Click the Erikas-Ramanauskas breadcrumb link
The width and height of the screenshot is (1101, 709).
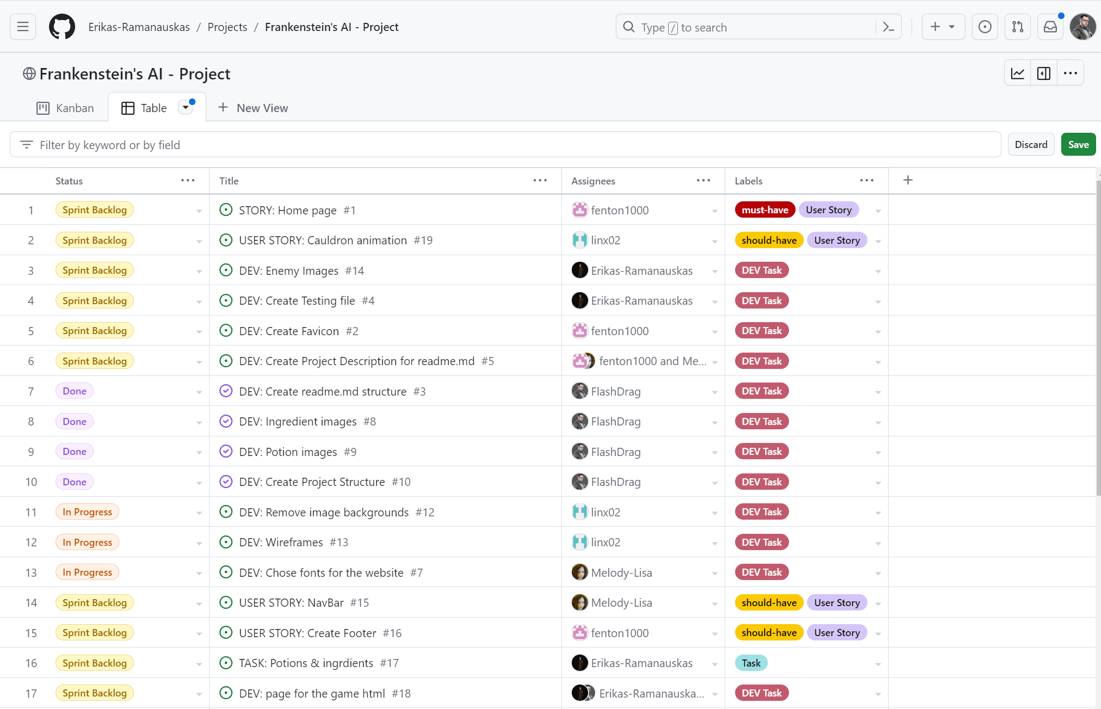139,26
